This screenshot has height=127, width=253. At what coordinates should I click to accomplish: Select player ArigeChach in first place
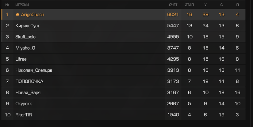tap(124, 14)
